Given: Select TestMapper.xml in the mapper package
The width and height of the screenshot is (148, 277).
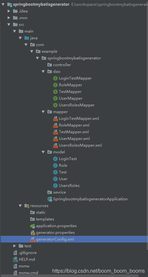Looking at the screenshot, I should coord(74,132).
